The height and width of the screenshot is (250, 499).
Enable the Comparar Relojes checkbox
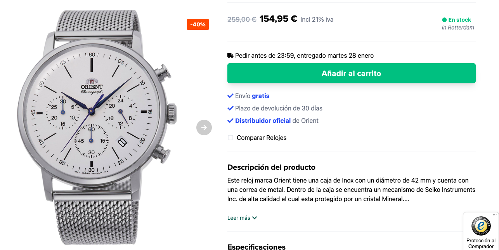click(x=230, y=138)
